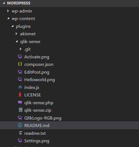Click the zip archive icon for qlik-sense.zip
Image resolution: width=139 pixels, height=147 pixels.
21,110
